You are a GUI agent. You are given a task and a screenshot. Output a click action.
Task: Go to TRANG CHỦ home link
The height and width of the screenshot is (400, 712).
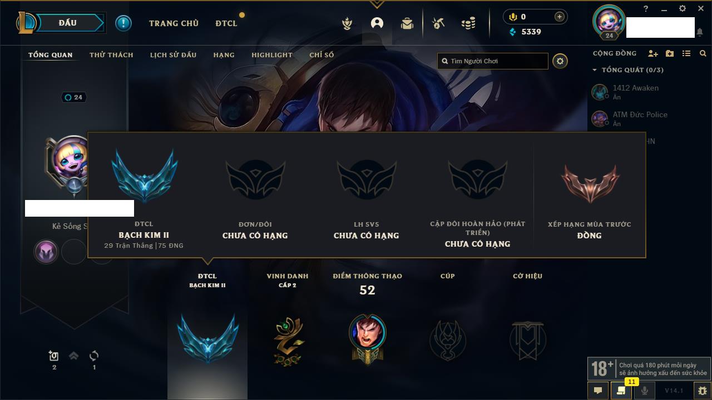(174, 23)
